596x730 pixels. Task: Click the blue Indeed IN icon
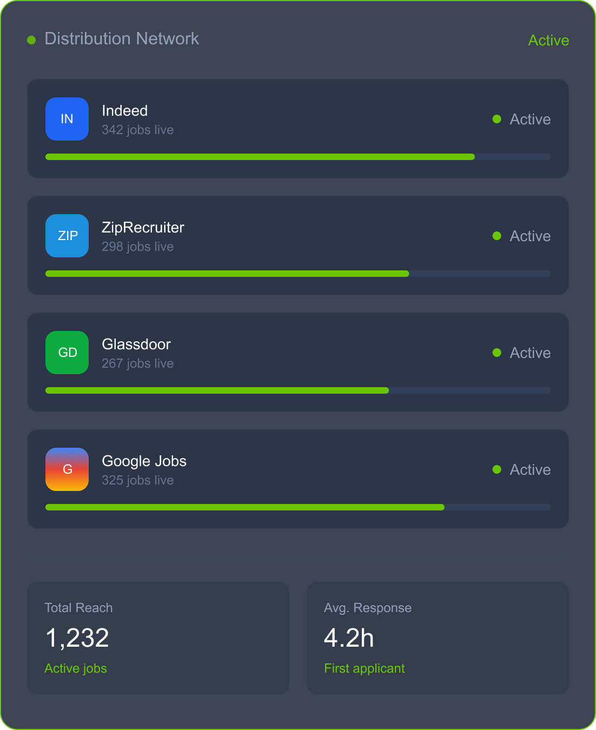click(67, 119)
